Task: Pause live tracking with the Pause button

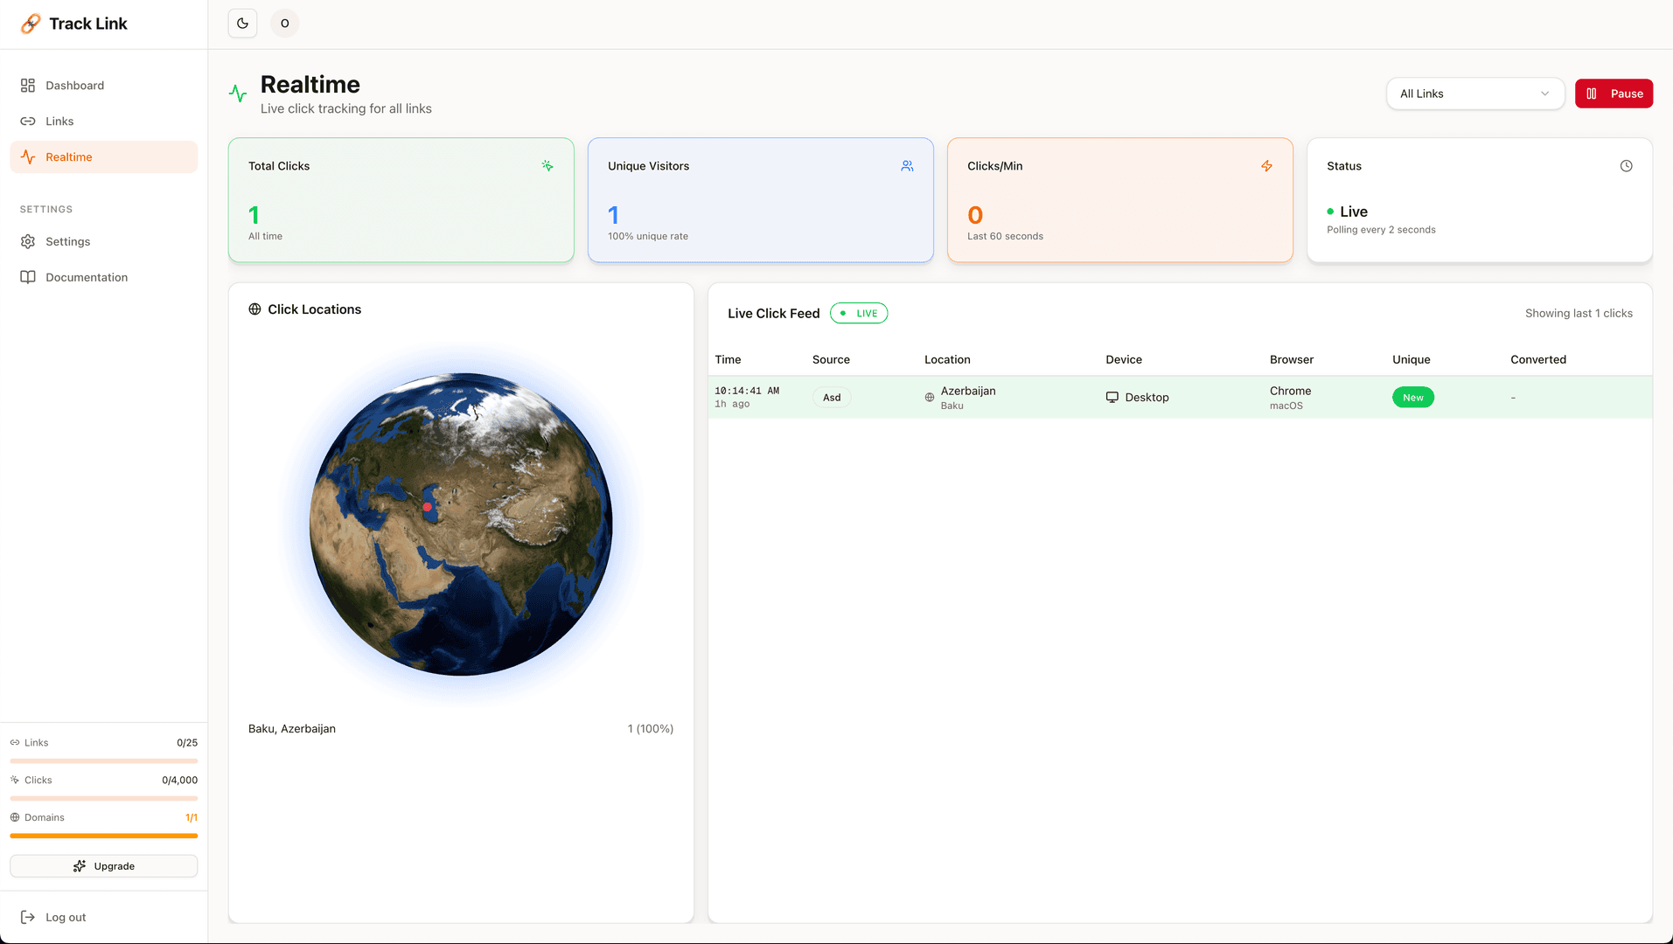Action: coord(1614,94)
